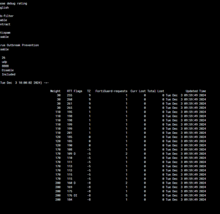Select the RTT value 265
220x214 pixels.
coord(70,108)
